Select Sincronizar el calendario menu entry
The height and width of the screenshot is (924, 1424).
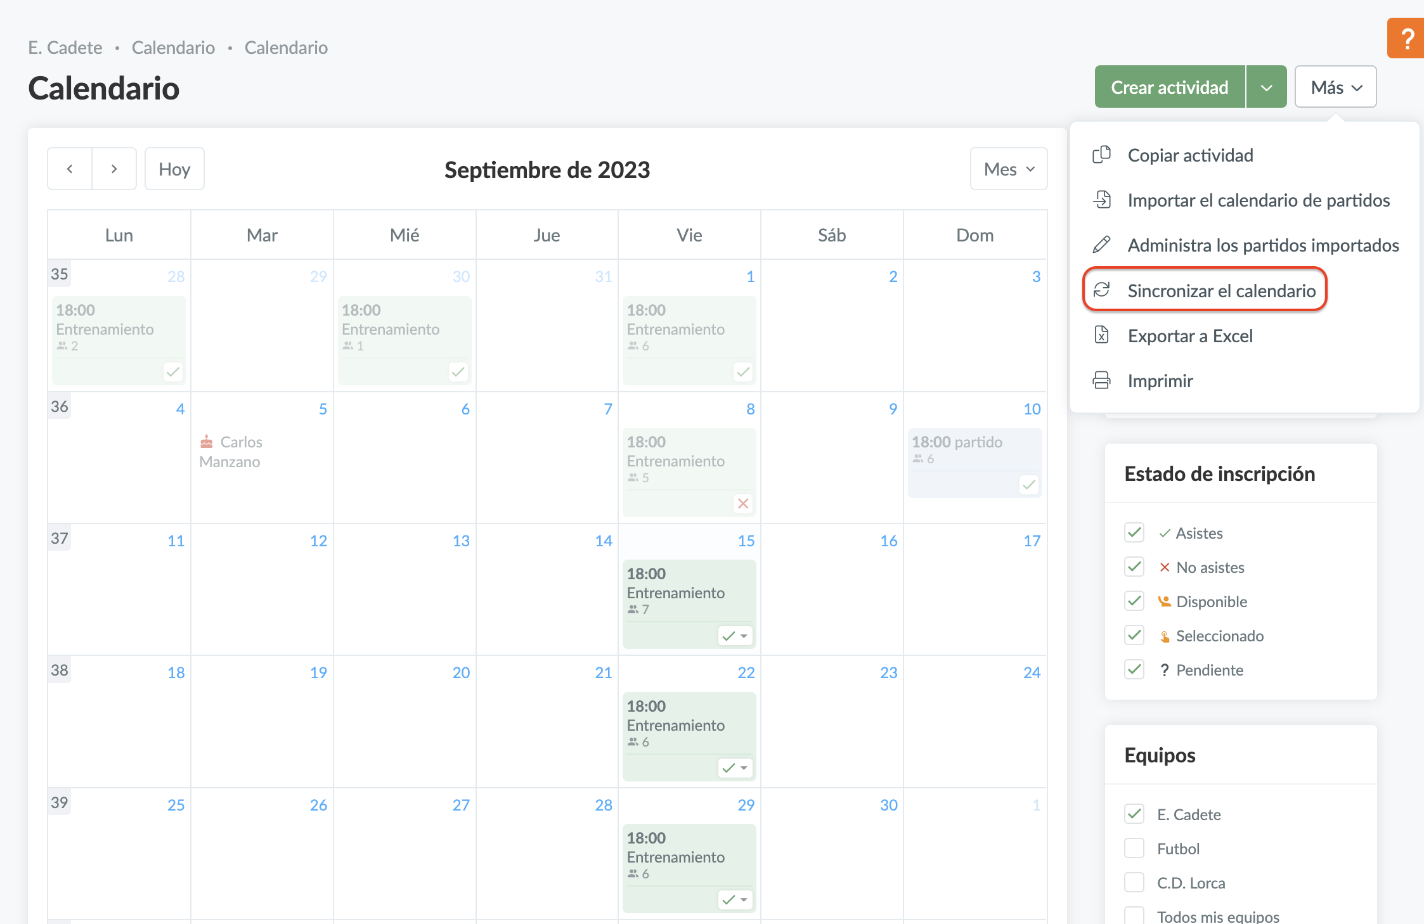[x=1221, y=290]
